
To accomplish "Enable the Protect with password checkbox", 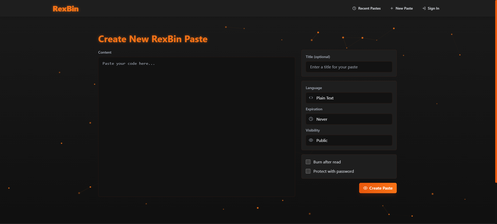I will pos(308,171).
